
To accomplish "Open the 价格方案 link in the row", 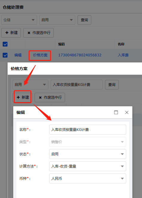I will click(x=40, y=55).
